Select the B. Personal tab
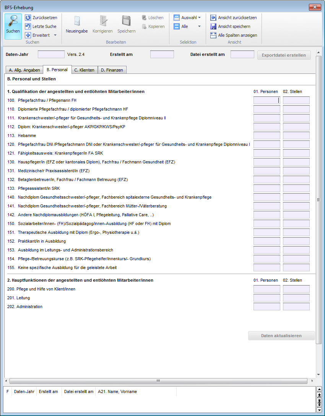 click(x=57, y=70)
